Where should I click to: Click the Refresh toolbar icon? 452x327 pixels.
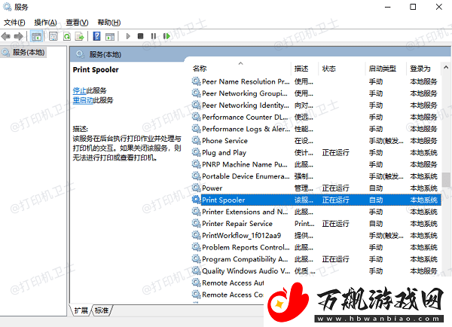tap(67, 36)
